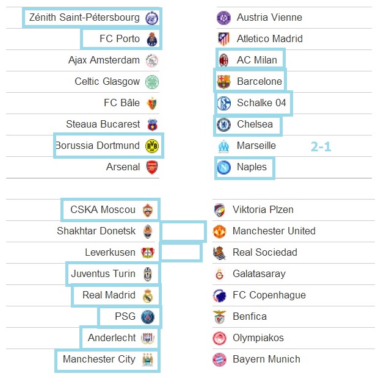The width and height of the screenshot is (392, 379).
Task: Click the Arsenal club crest
Action: [152, 167]
